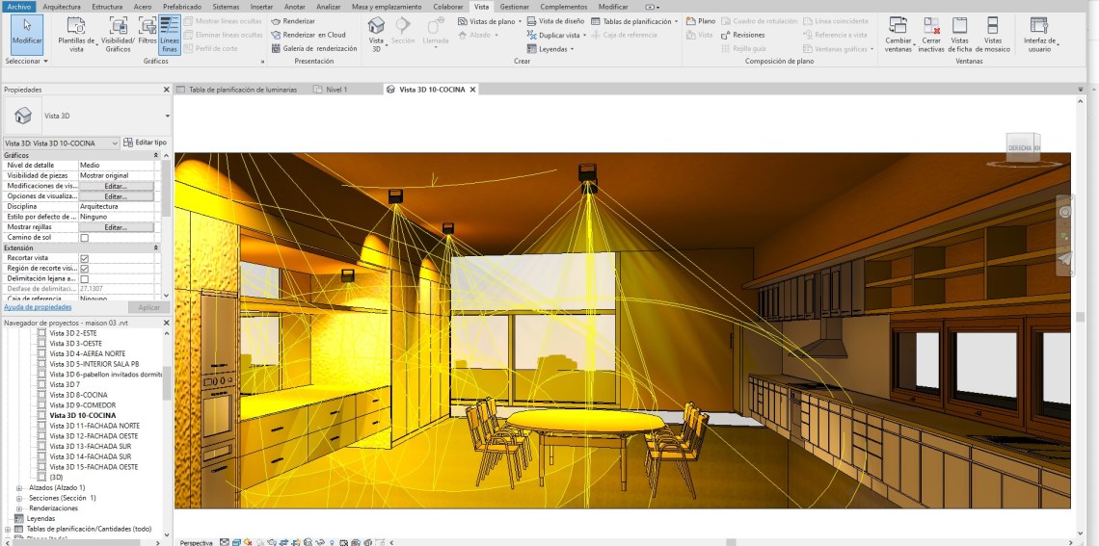Open Visibilidad/Gráficos settings

pyautogui.click(x=118, y=32)
